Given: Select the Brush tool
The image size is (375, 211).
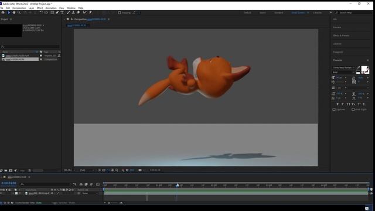Looking at the screenshot, I should (69, 12).
